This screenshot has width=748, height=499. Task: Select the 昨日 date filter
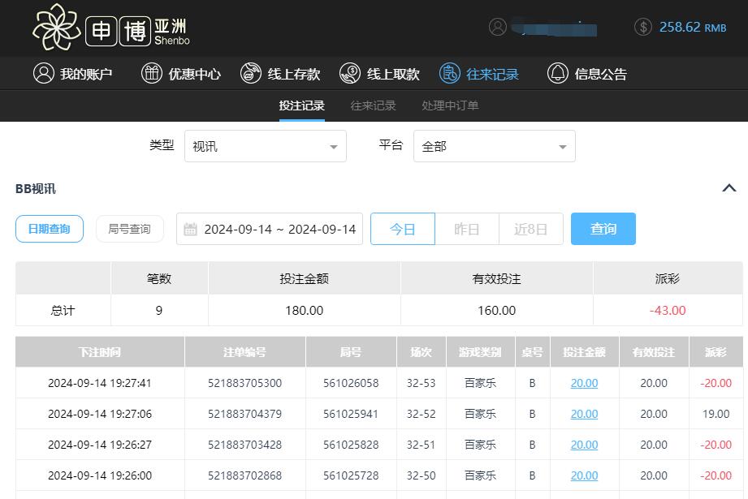point(467,229)
